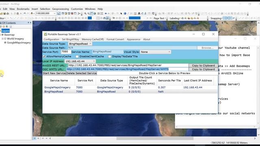
Task: Open the map scale dropdown
Action: [x=54, y=13]
